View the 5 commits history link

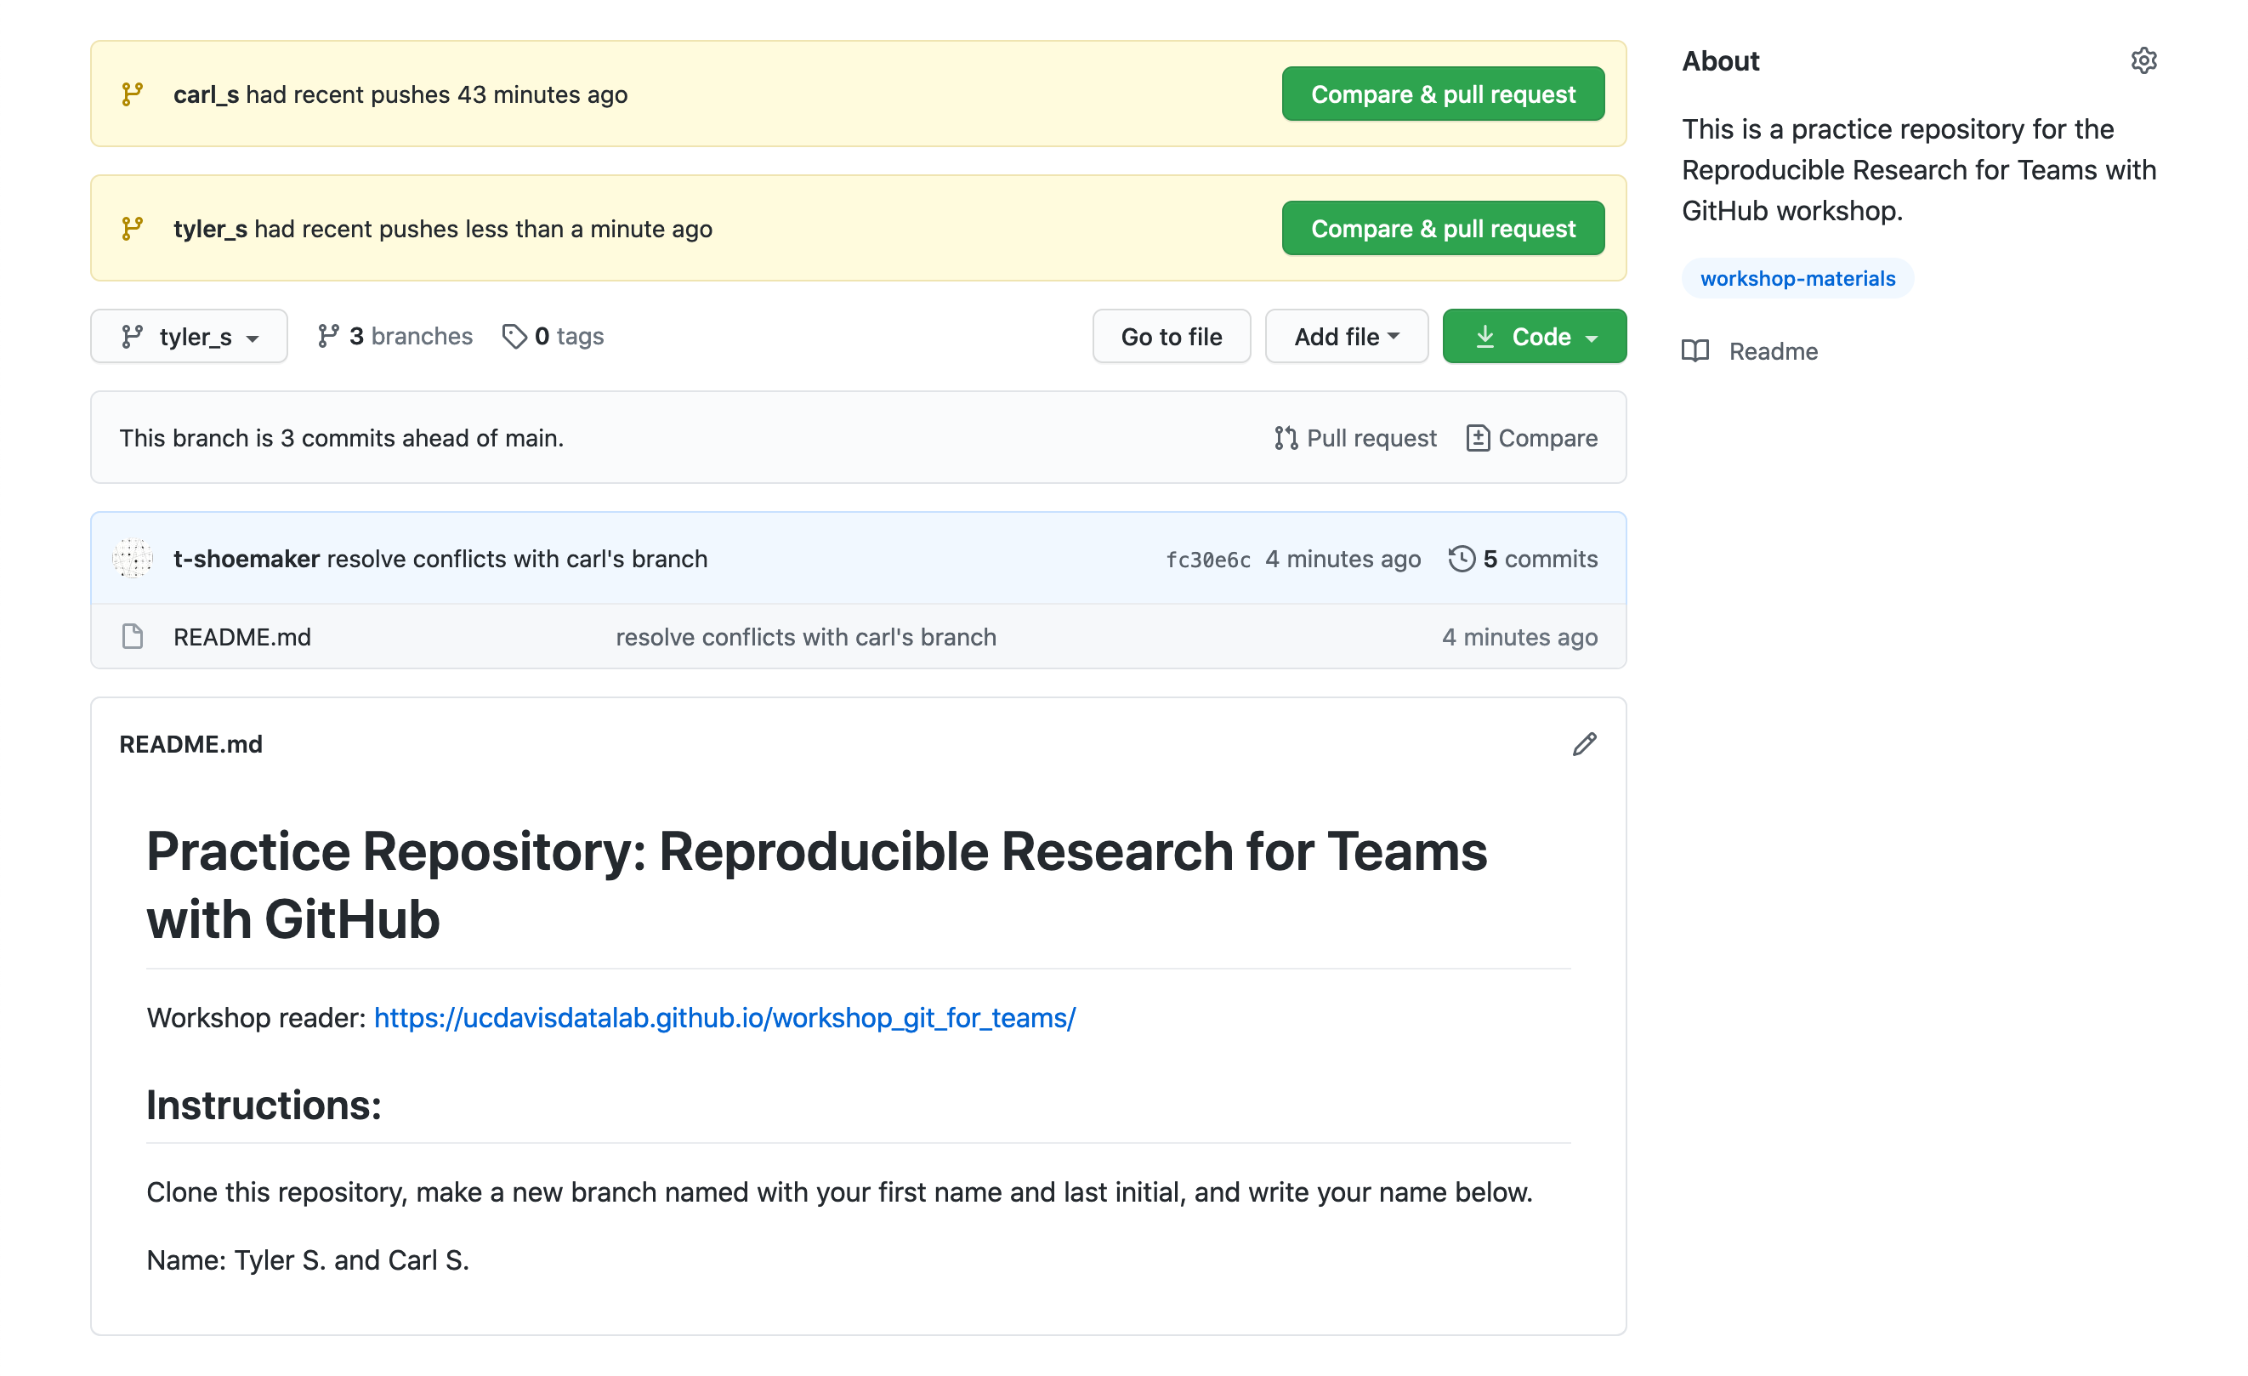point(1524,559)
